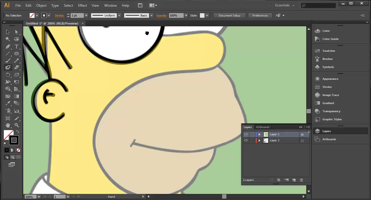Set paint mode to None
The height and width of the screenshot is (200, 371).
[18, 150]
